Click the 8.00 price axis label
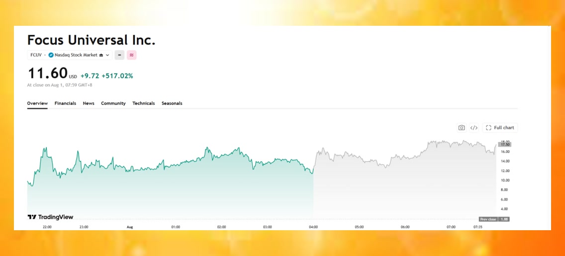 pos(505,190)
